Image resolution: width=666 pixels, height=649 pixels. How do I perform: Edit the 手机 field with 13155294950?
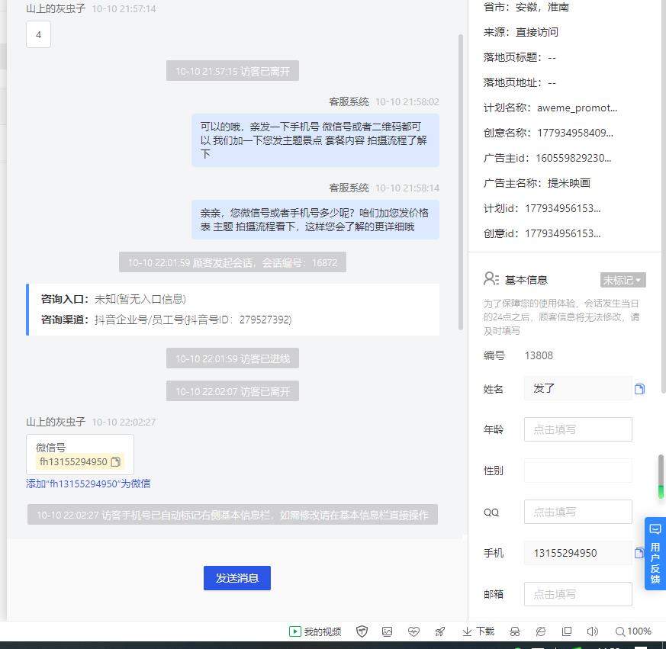[578, 553]
